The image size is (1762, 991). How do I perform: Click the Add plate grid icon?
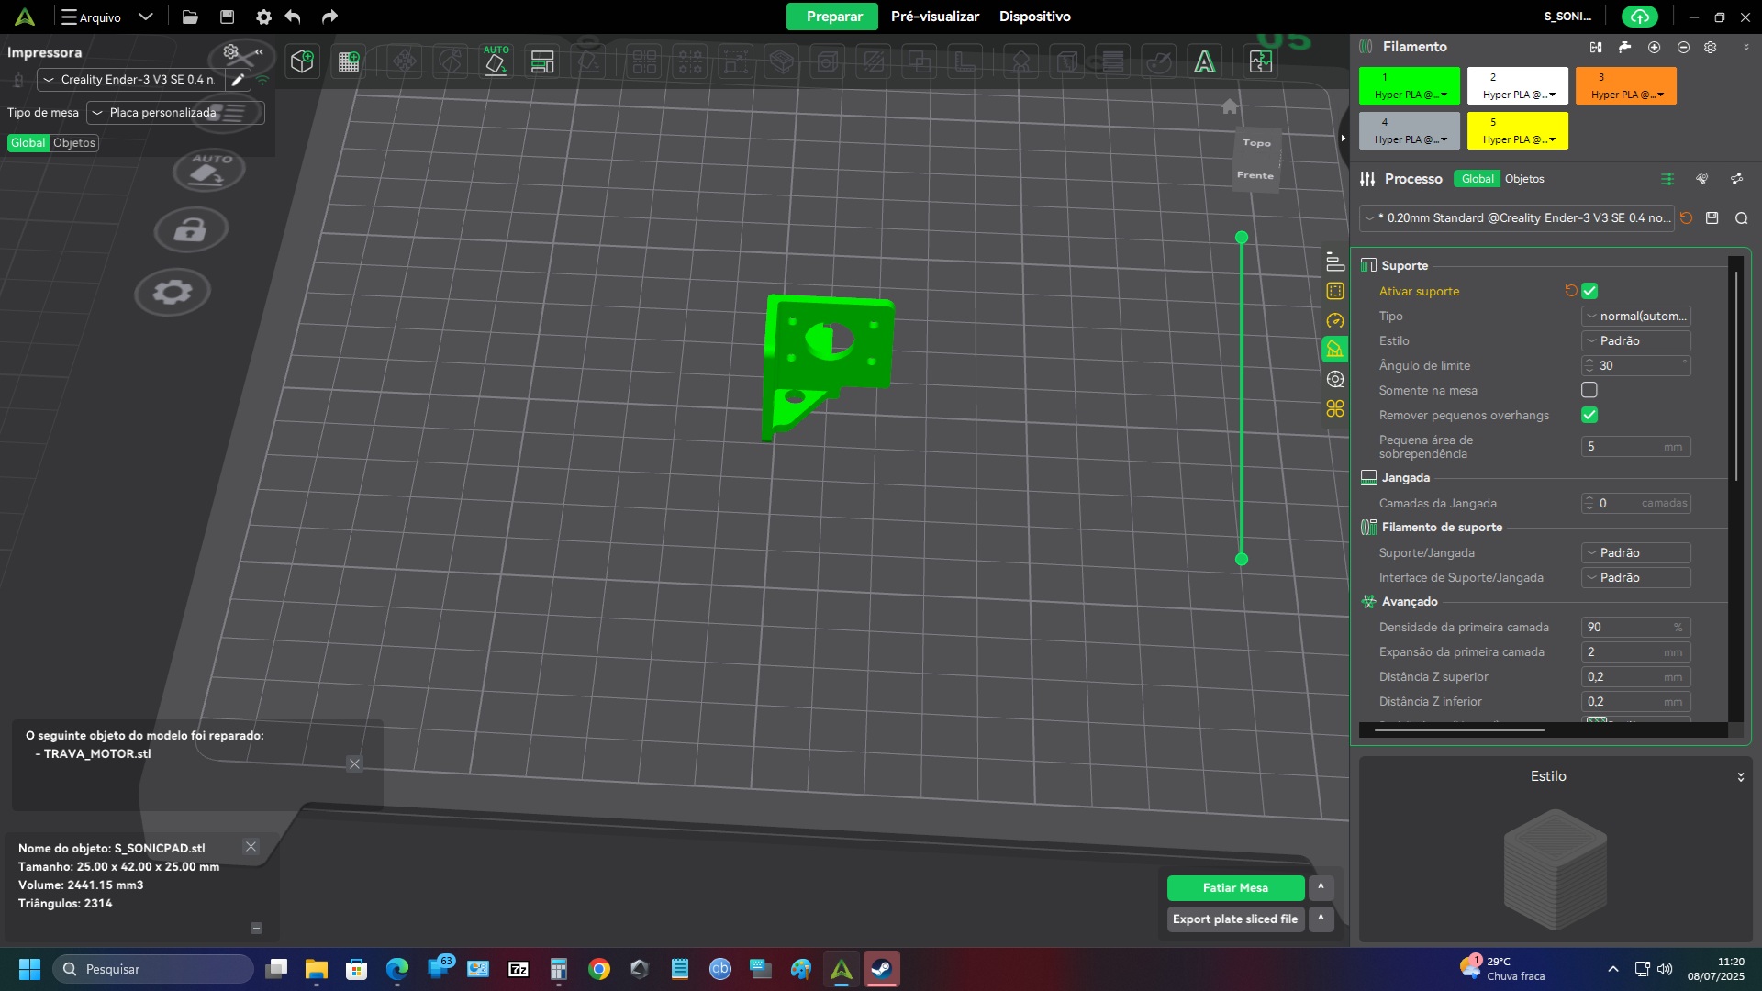click(x=349, y=61)
